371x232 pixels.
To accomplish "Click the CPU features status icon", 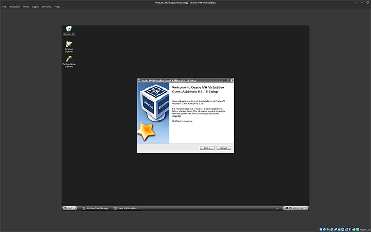I will pos(350,229).
